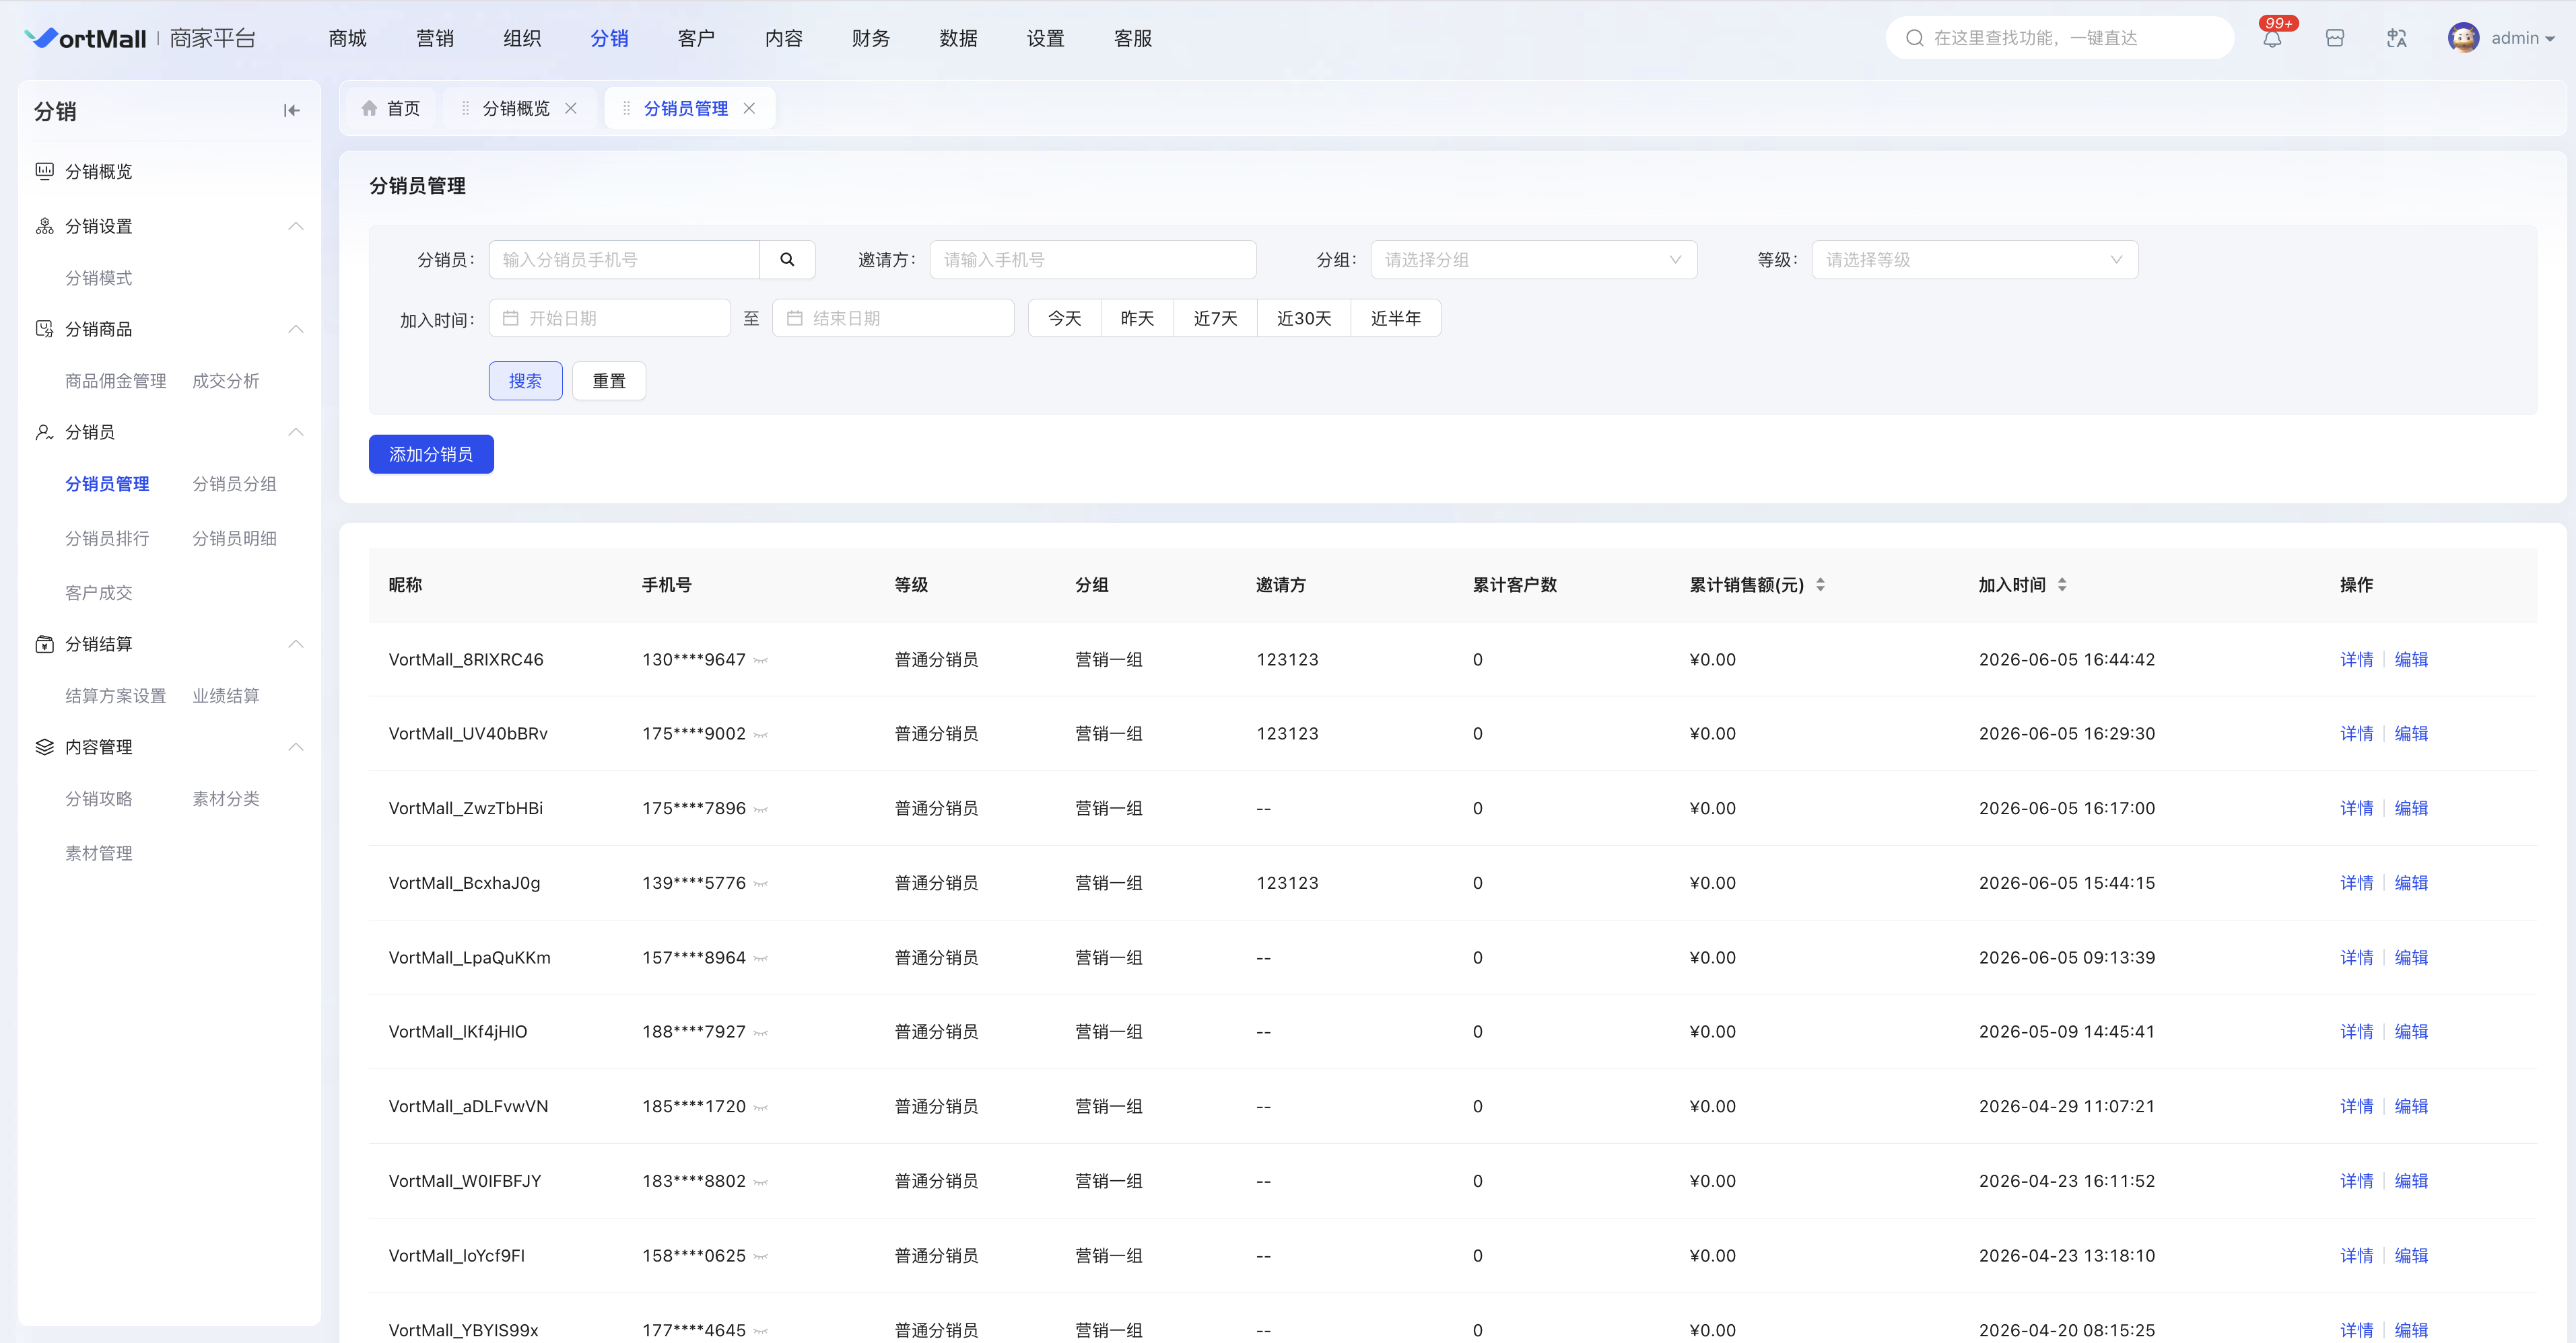Collapse the 分销设置 section chevron

(x=296, y=226)
